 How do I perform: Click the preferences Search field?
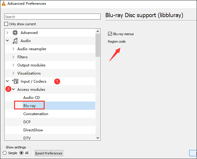(52, 17)
